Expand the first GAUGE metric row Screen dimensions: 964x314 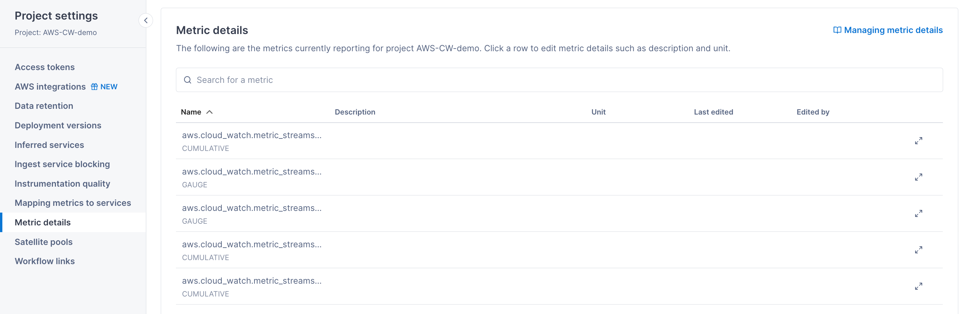click(918, 177)
